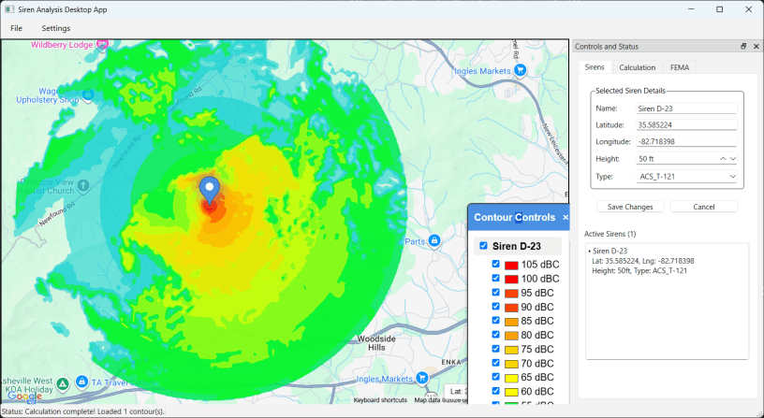Toggle the 95 dBC contour checkbox
This screenshot has width=764, height=418.
495,292
